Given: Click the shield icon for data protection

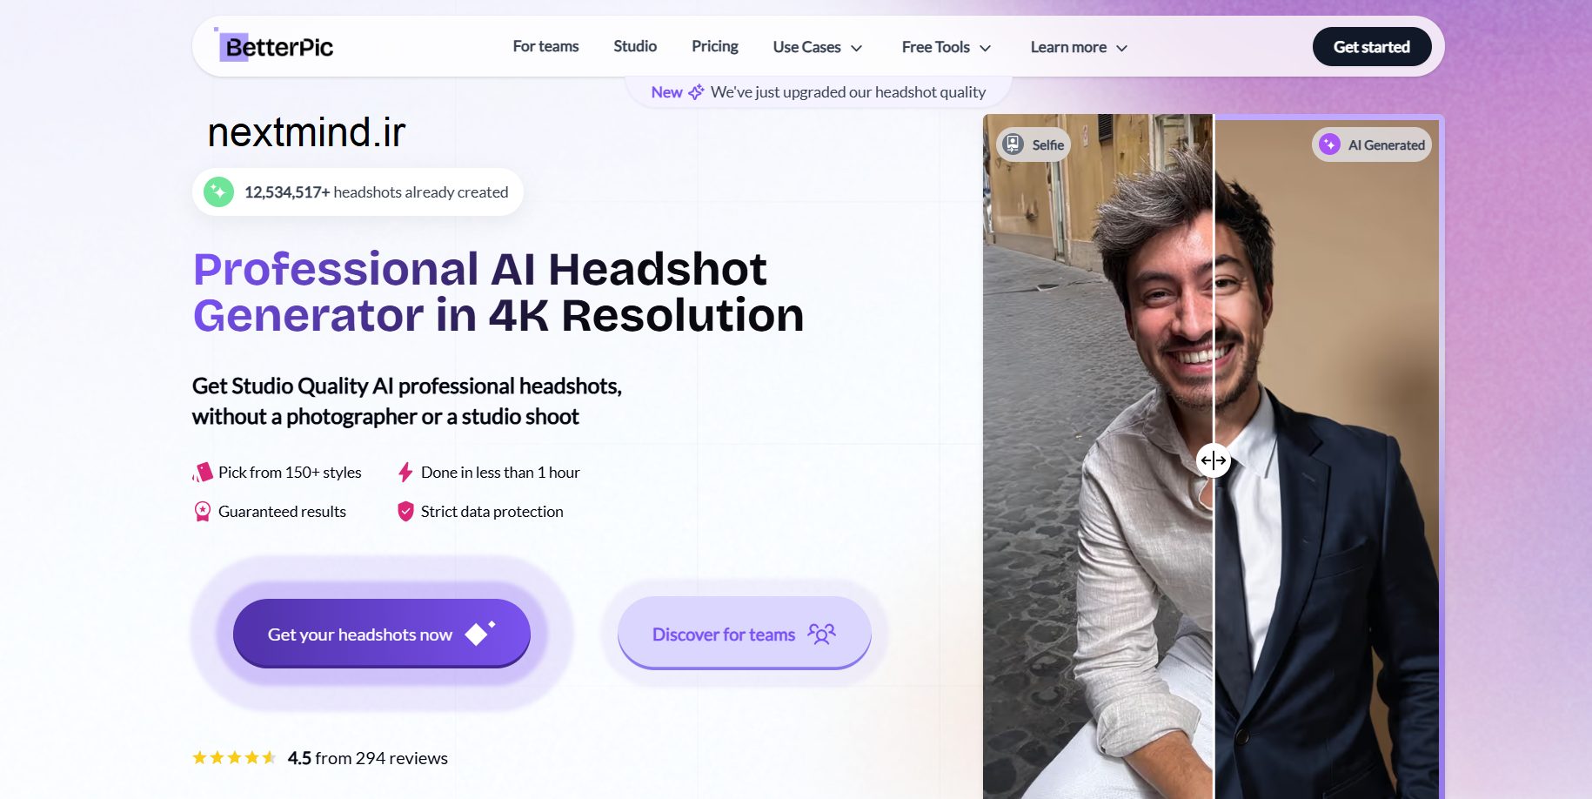Looking at the screenshot, I should pos(405,512).
